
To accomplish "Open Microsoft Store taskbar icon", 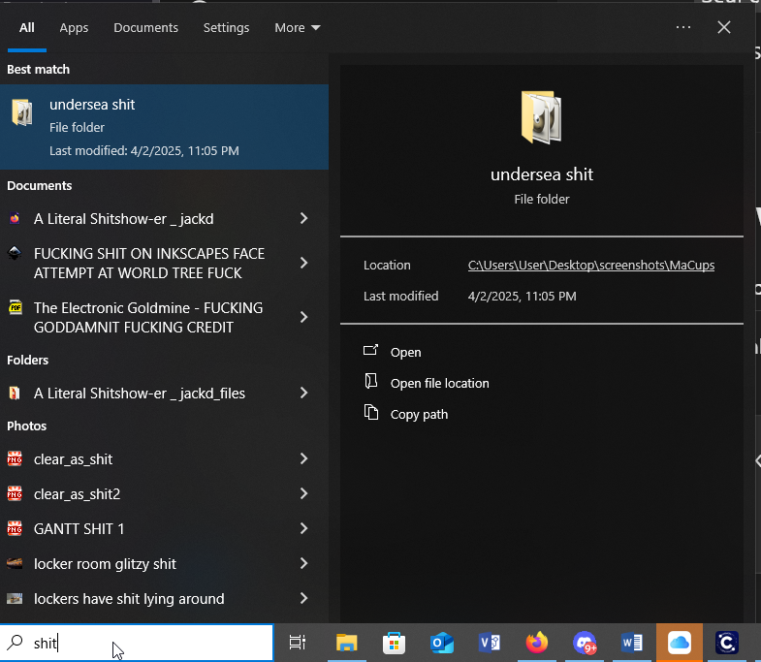I will tap(395, 643).
